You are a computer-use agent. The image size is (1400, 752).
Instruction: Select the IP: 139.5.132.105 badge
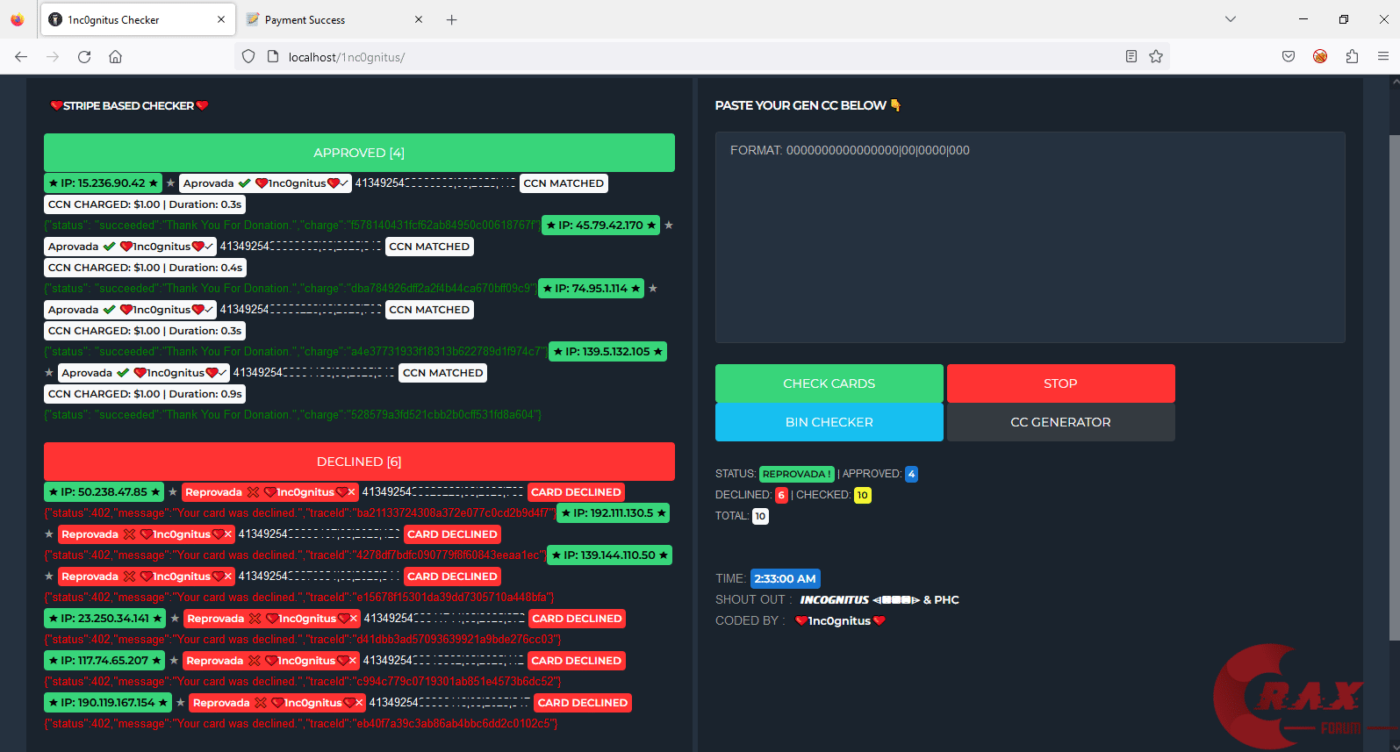click(607, 352)
